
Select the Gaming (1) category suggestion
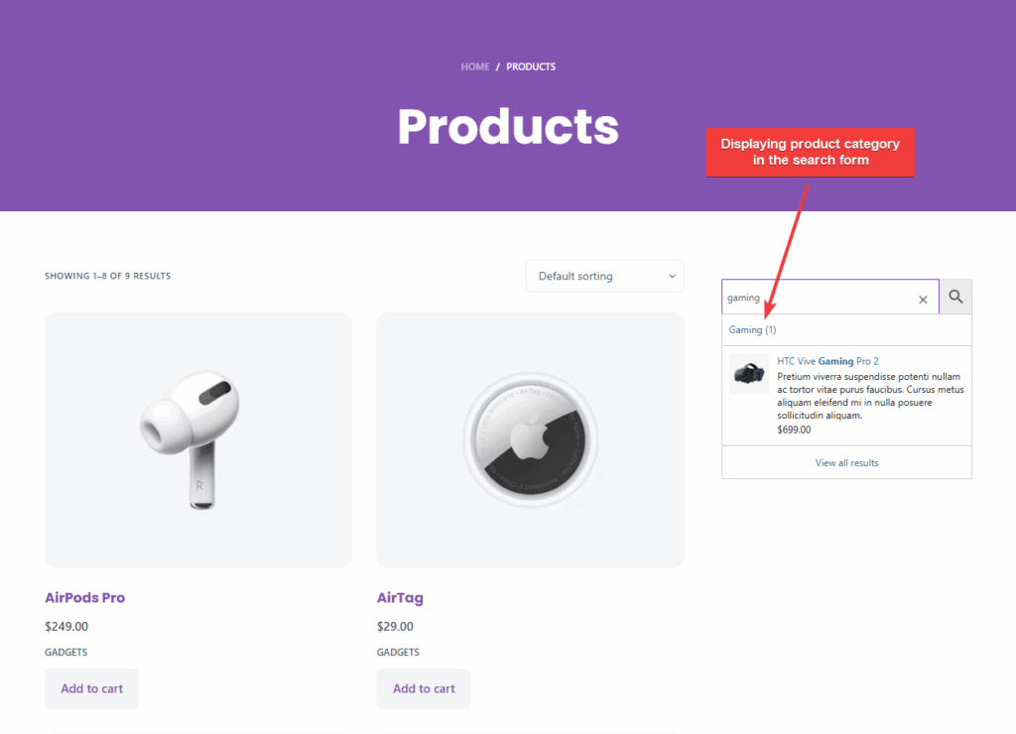pos(752,329)
